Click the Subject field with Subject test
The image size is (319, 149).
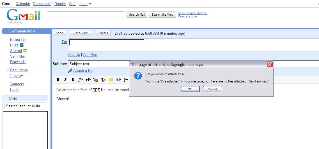coord(99,64)
